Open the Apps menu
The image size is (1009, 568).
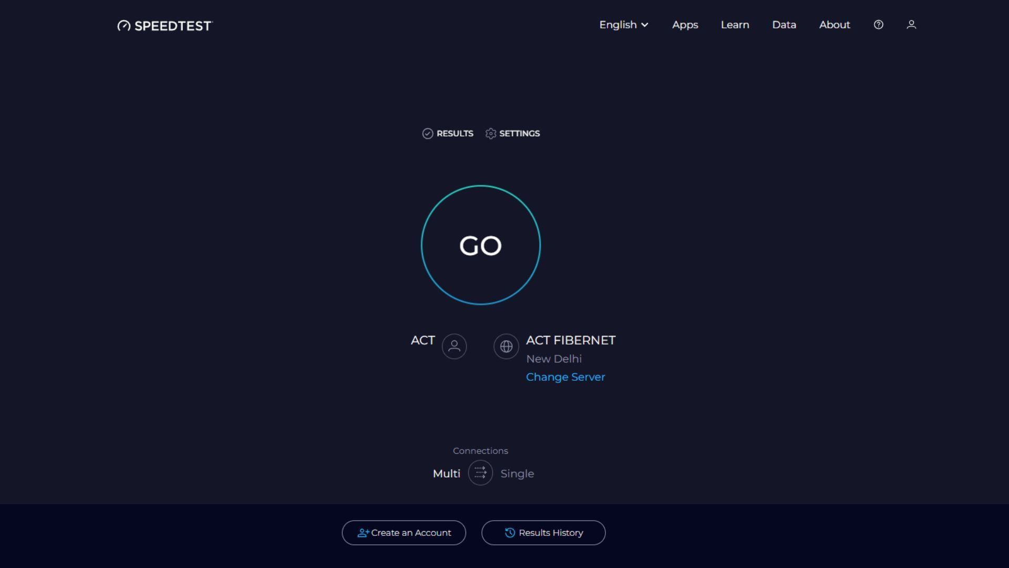(685, 25)
